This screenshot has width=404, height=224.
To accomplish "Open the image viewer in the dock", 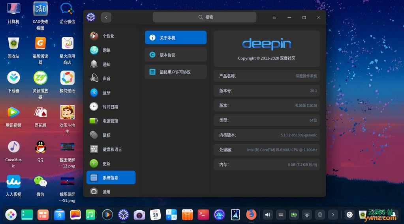I will (75, 215).
